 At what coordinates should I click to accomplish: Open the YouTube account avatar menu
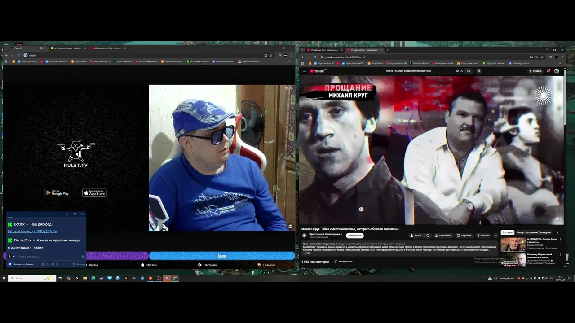pyautogui.click(x=557, y=71)
